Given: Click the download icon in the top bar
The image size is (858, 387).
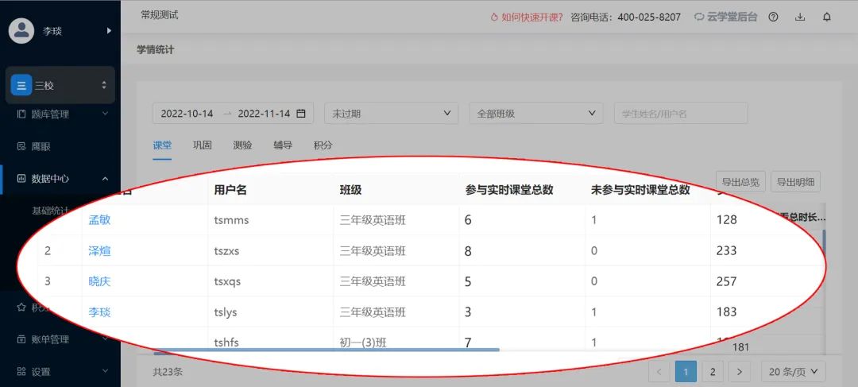Looking at the screenshot, I should click(800, 17).
